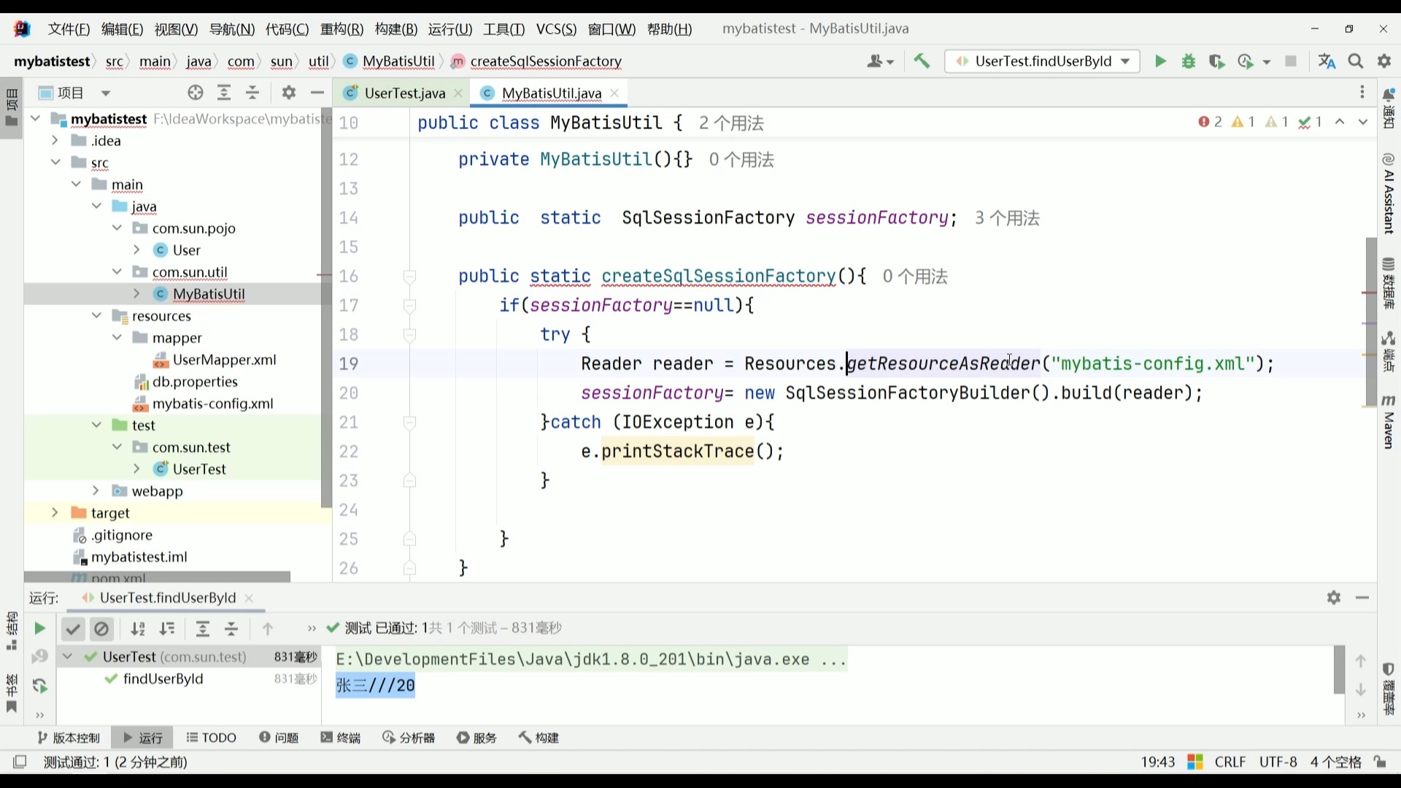Expand the .idea folder

[55, 140]
